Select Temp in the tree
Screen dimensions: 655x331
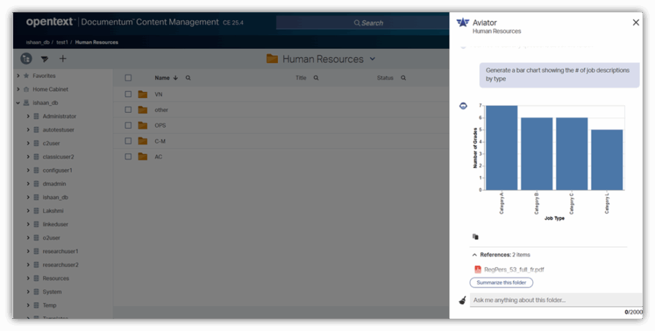click(x=49, y=305)
